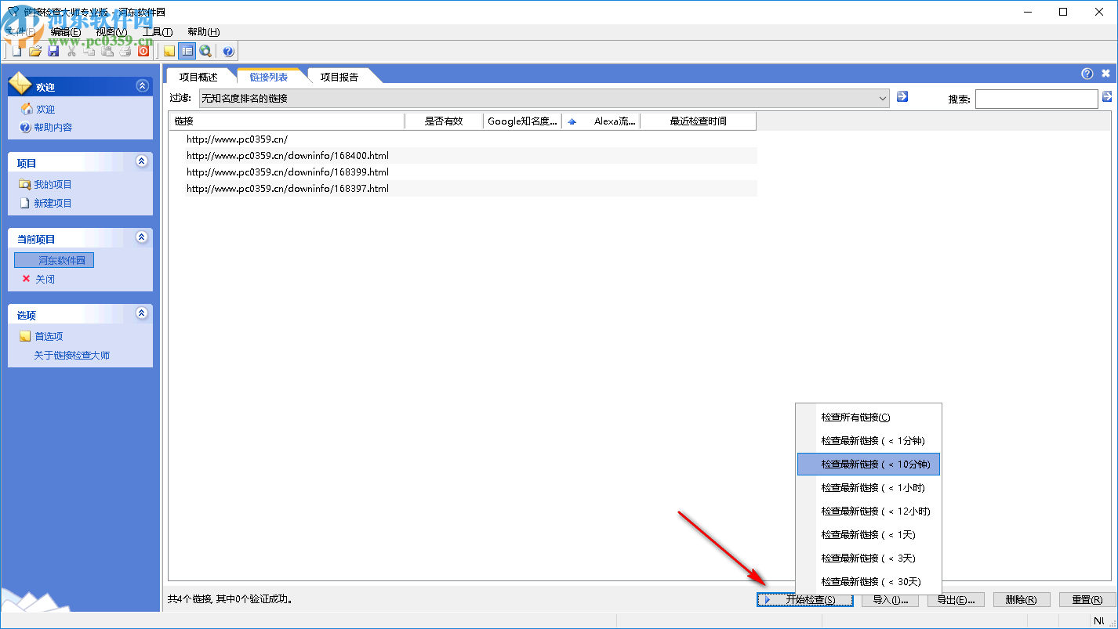Click the Paste clipboard toolbar icon
1118x629 pixels.
[x=107, y=51]
